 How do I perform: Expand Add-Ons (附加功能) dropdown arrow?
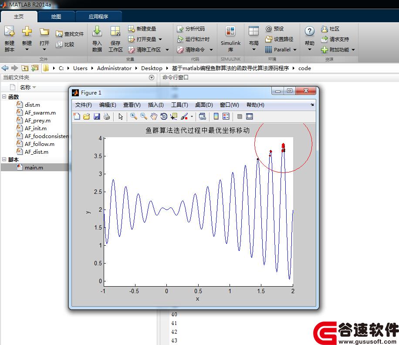click(353, 50)
